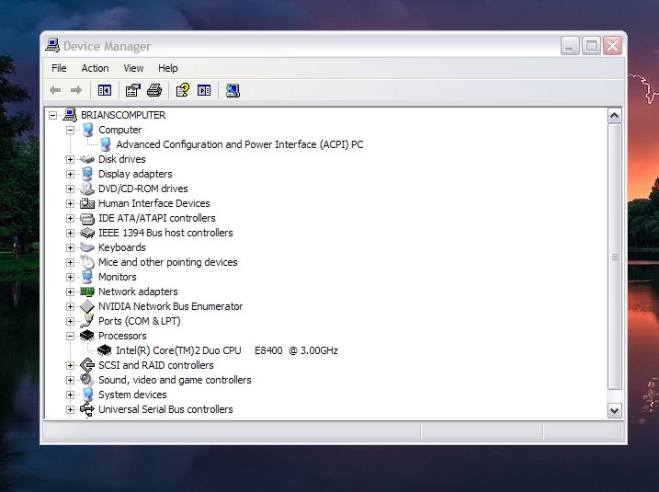
Task: Open Properties via the toolbar icon
Action: coord(132,90)
